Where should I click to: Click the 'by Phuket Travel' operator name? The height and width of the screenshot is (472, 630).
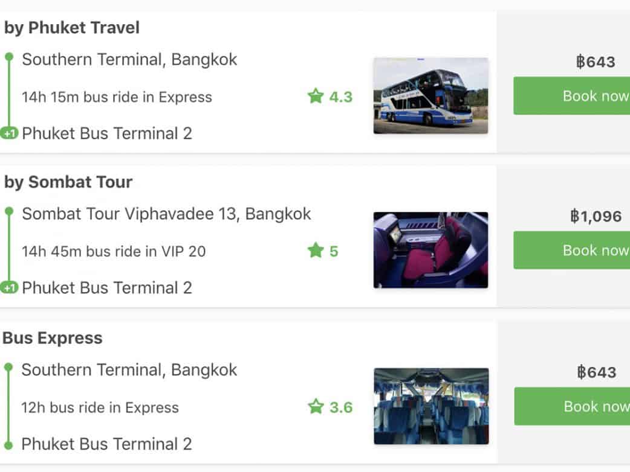(x=72, y=28)
